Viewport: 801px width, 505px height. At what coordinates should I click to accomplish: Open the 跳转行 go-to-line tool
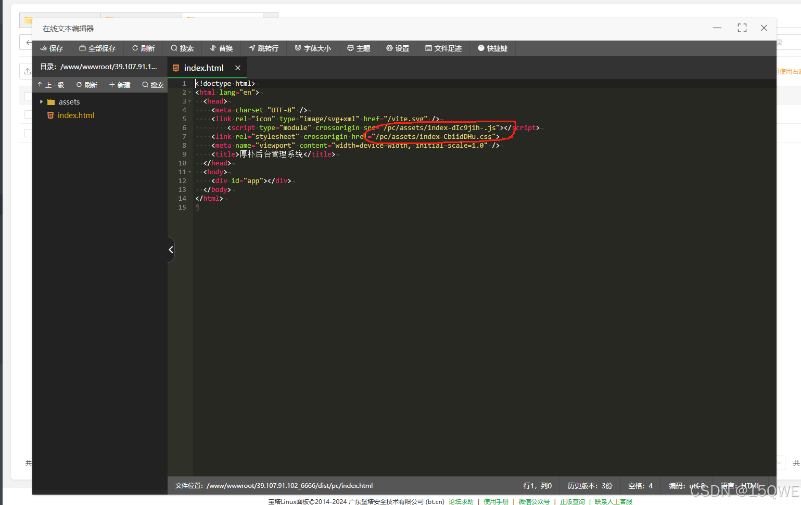click(263, 48)
